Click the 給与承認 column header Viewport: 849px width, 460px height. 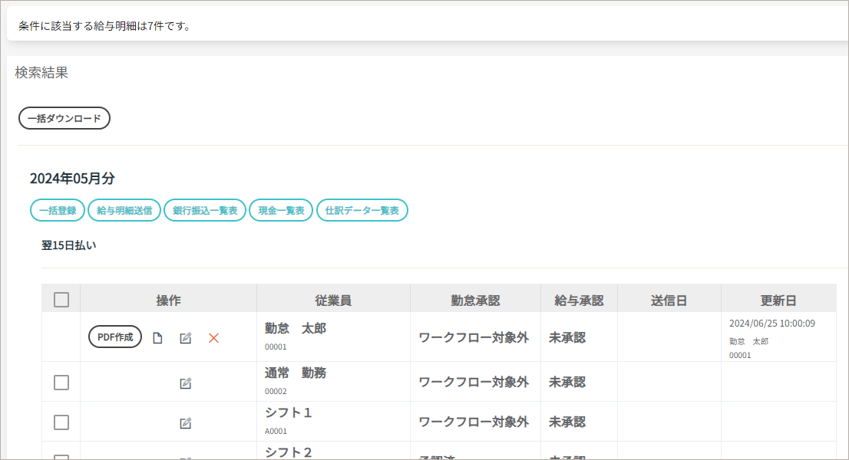(579, 301)
